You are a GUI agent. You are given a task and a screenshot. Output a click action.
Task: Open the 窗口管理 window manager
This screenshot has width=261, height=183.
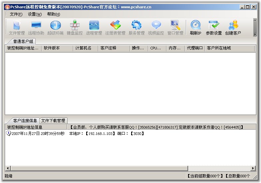coord(175,28)
